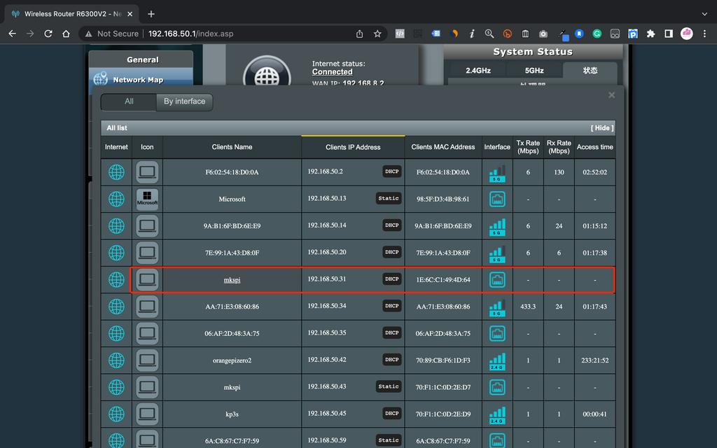The image size is (717, 448).
Task: Close the client list popup
Action: point(611,95)
